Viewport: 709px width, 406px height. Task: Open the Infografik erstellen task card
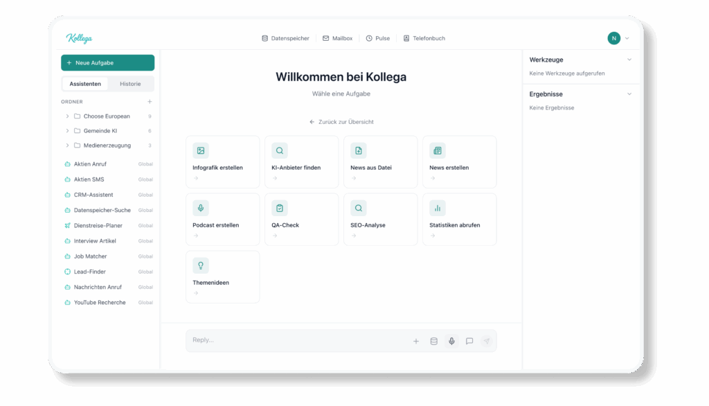(x=222, y=161)
